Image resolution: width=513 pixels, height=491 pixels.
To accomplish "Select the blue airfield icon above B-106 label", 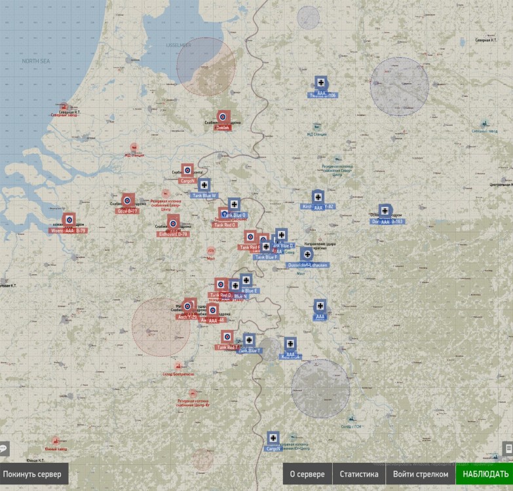I will (x=321, y=82).
